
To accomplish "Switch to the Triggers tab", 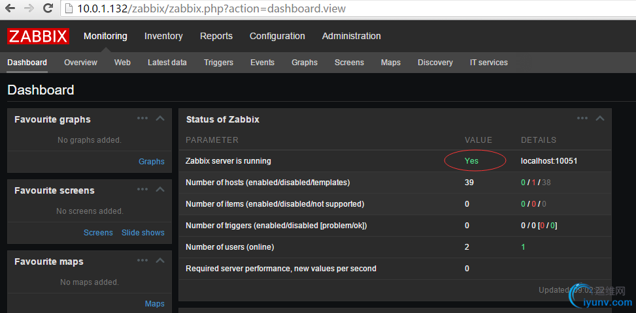I will (x=218, y=63).
